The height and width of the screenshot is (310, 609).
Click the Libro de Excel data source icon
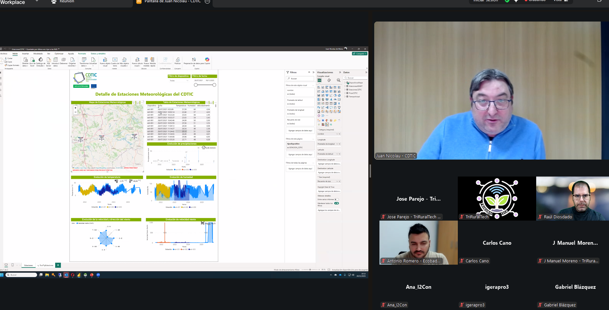point(32,60)
